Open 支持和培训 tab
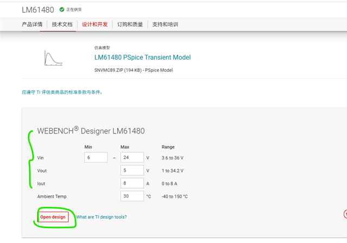This screenshot has height=243, width=347. (x=165, y=24)
